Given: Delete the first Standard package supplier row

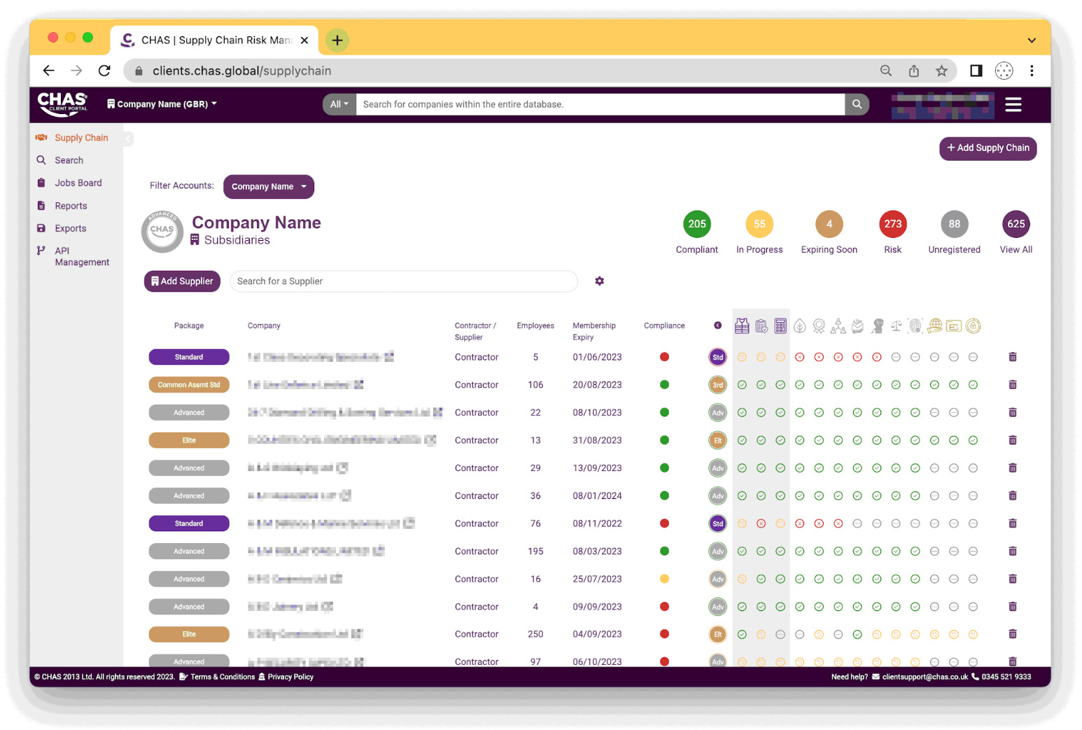Looking at the screenshot, I should [x=1012, y=357].
